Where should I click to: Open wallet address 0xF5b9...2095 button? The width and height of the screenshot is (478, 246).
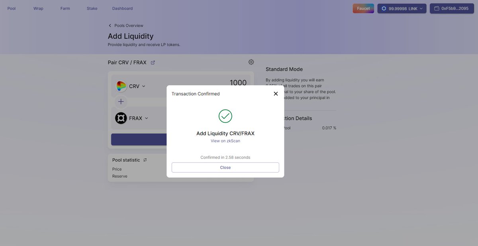click(x=451, y=8)
